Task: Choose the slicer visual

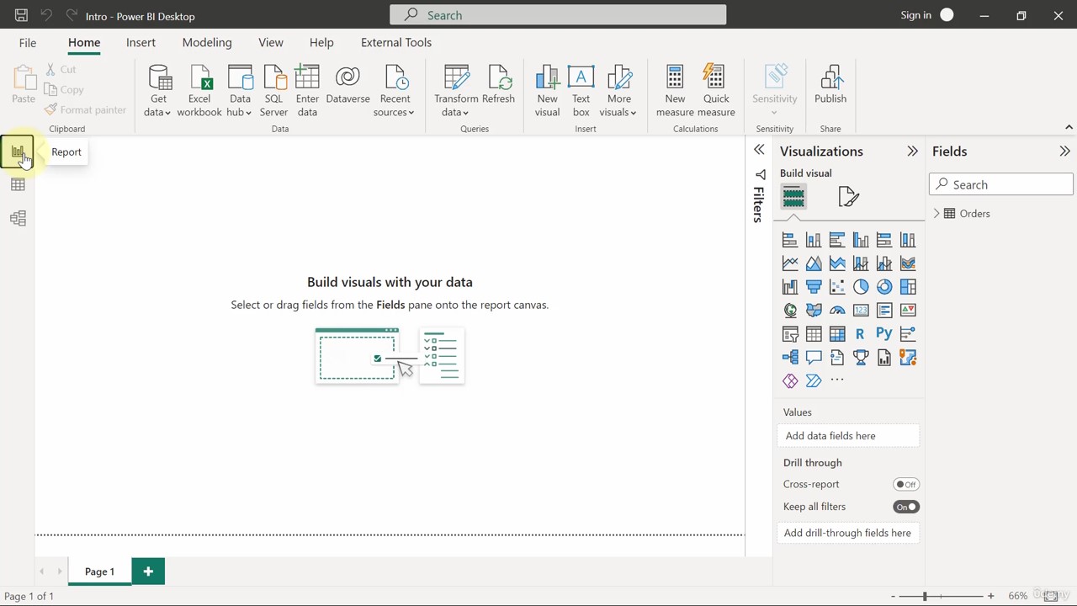Action: 790,334
